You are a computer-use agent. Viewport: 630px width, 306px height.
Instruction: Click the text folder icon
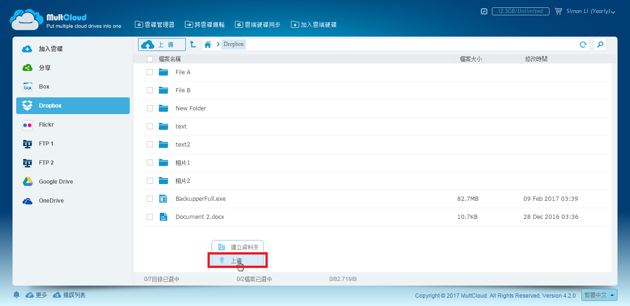pos(163,126)
